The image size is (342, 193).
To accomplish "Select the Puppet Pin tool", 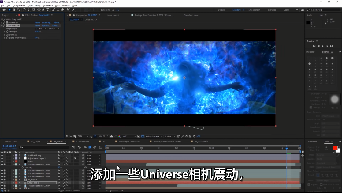I will pos(73,10).
